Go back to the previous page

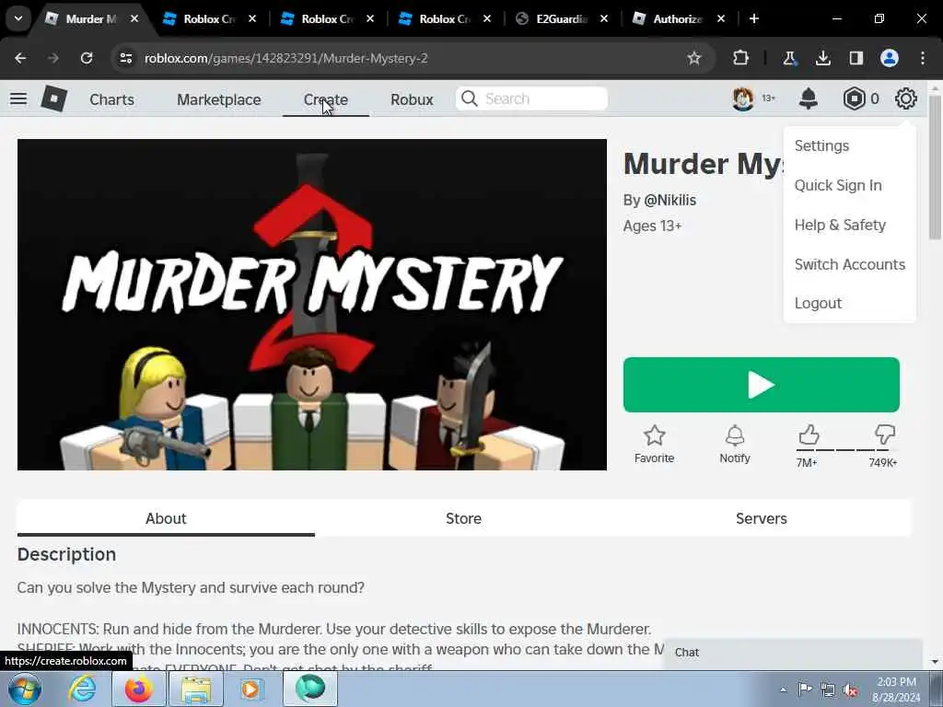click(x=20, y=58)
